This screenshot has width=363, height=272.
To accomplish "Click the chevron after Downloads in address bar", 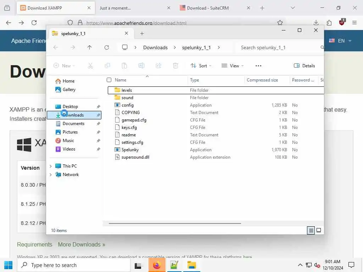I will [175, 47].
